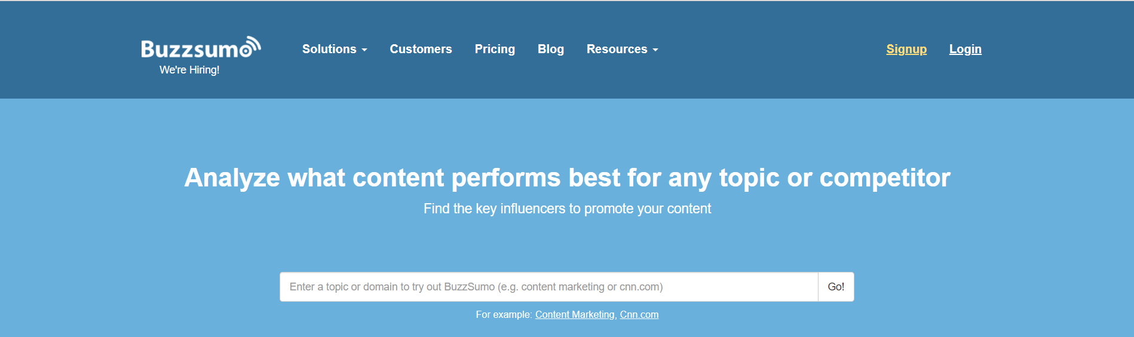This screenshot has height=337, width=1134.
Task: Open the Signup link
Action: (906, 49)
